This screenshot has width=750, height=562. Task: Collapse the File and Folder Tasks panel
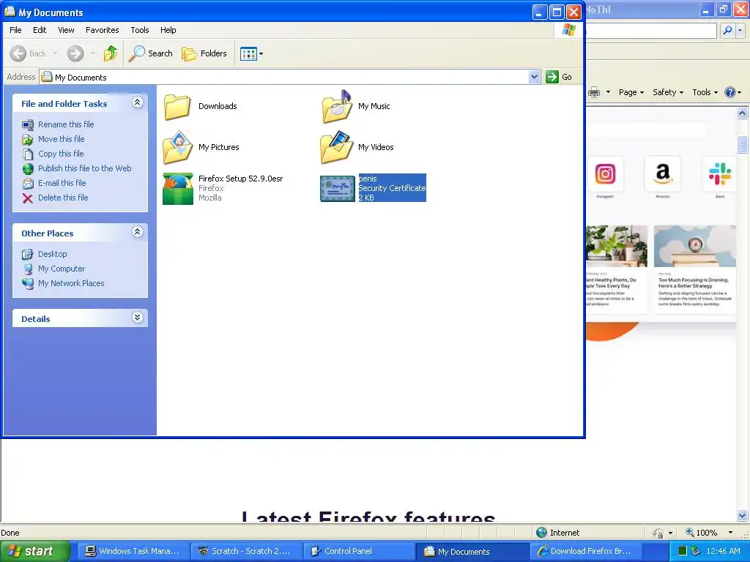[137, 102]
